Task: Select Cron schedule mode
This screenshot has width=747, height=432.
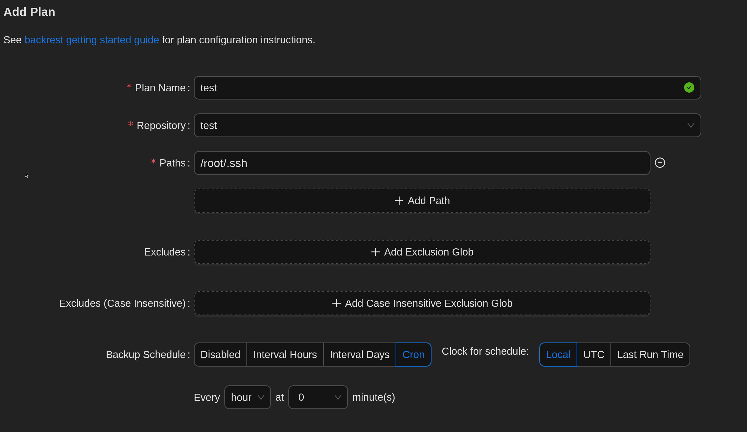Action: click(x=413, y=354)
